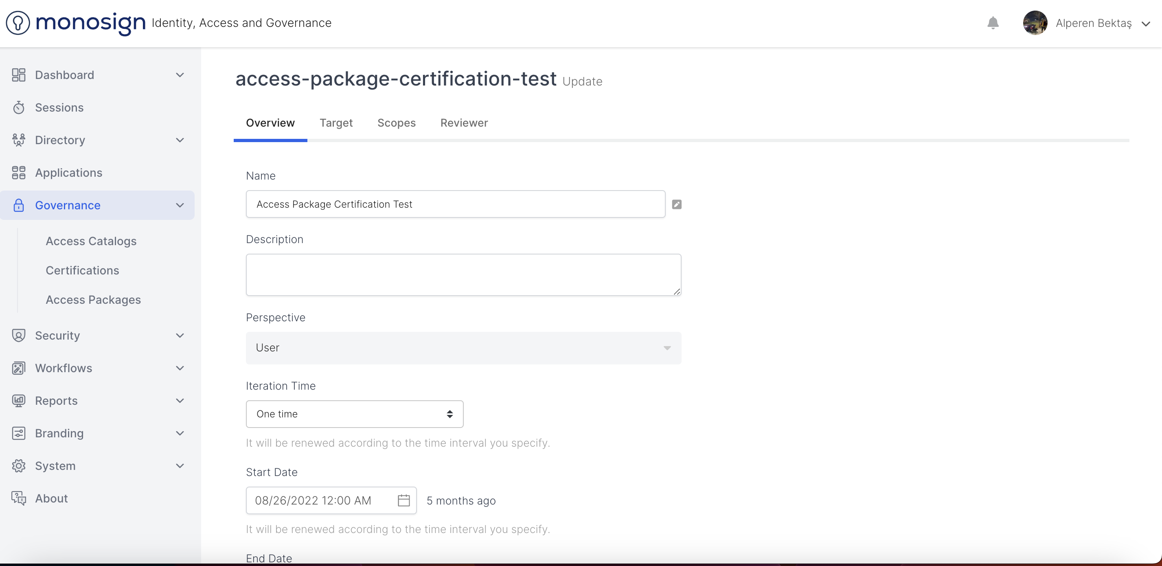
Task: Expand the Workflows sidebar section
Action: pyautogui.click(x=180, y=368)
